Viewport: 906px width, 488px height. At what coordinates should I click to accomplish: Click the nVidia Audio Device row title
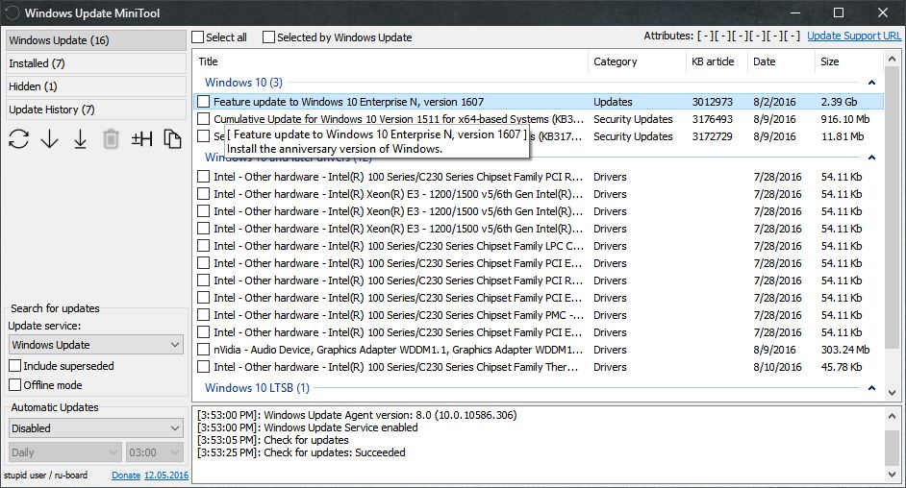coord(398,350)
